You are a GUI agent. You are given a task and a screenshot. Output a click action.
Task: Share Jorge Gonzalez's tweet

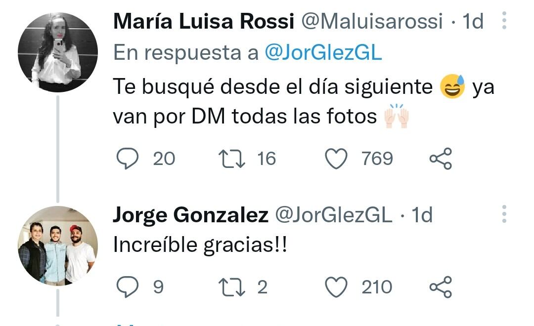click(440, 287)
